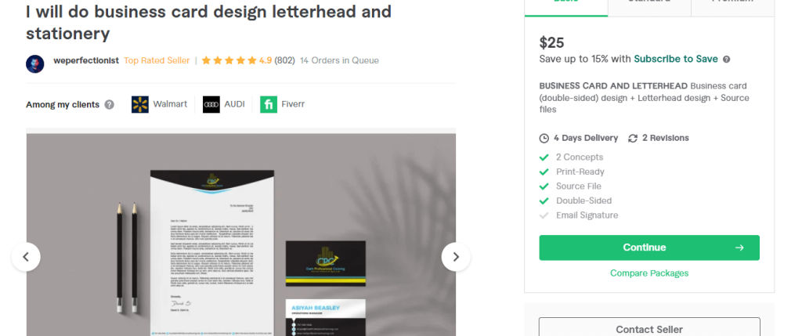
Task: Switch to the Premium package tab
Action: click(x=732, y=4)
